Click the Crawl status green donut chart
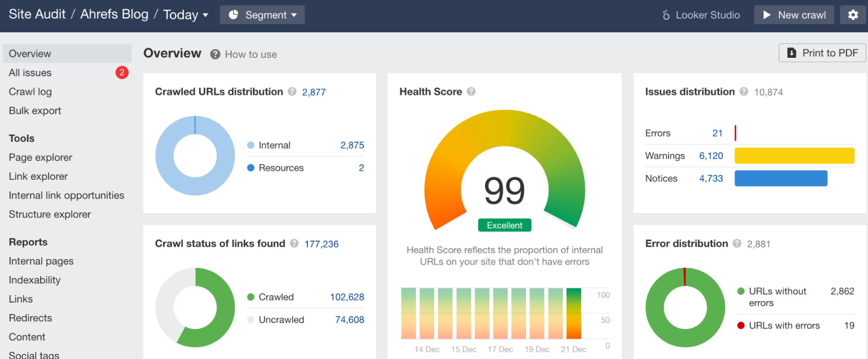The width and height of the screenshot is (868, 359). click(195, 308)
